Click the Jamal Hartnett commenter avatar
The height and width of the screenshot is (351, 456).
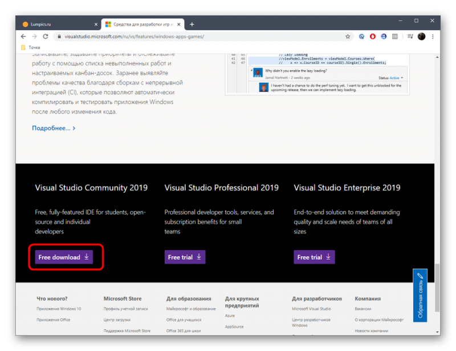point(258,73)
